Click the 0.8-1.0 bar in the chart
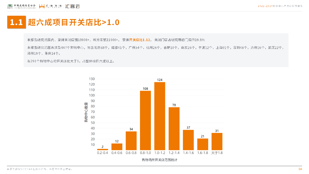Screen dimensions: 309x174 (x=145, y=121)
